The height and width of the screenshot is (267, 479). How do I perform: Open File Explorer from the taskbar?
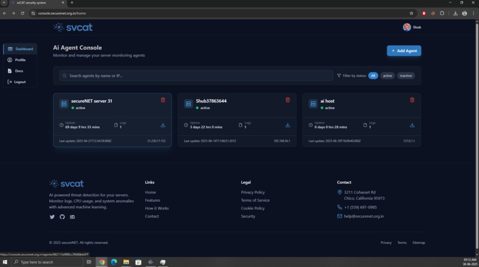click(x=126, y=262)
